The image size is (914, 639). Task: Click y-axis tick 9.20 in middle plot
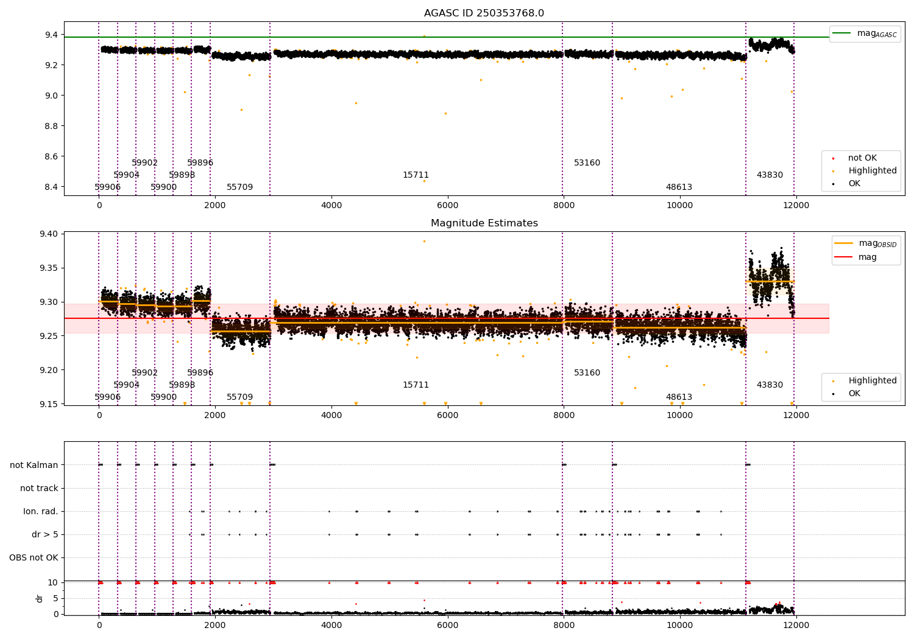coord(50,370)
